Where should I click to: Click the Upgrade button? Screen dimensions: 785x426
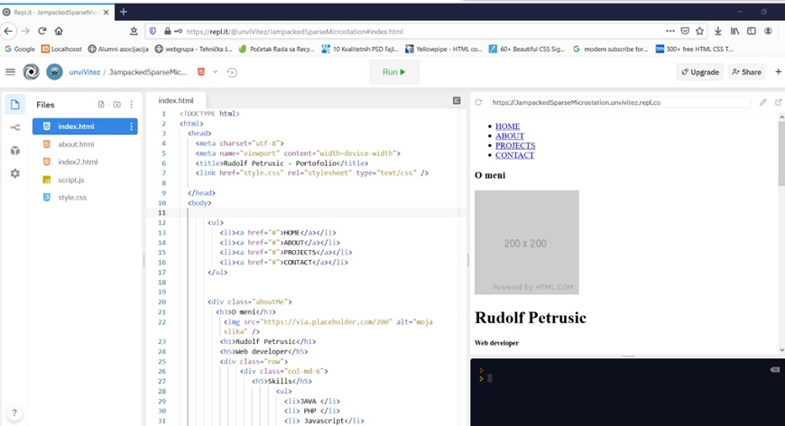pos(700,72)
